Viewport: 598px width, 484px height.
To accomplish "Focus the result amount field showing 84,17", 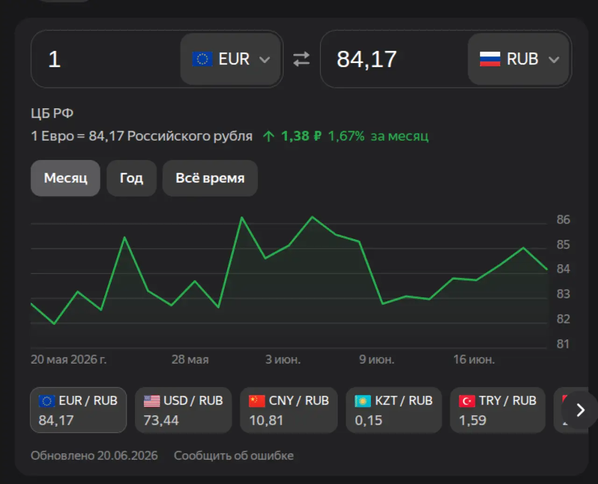I will (394, 59).
